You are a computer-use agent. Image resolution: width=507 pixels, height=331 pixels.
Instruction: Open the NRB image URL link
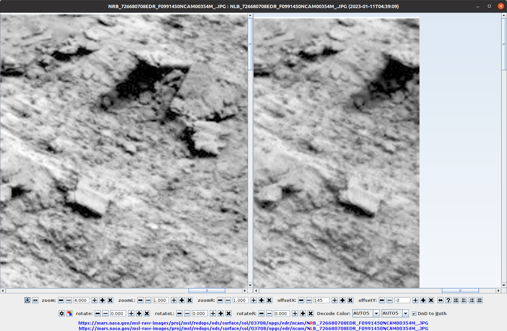(253, 323)
